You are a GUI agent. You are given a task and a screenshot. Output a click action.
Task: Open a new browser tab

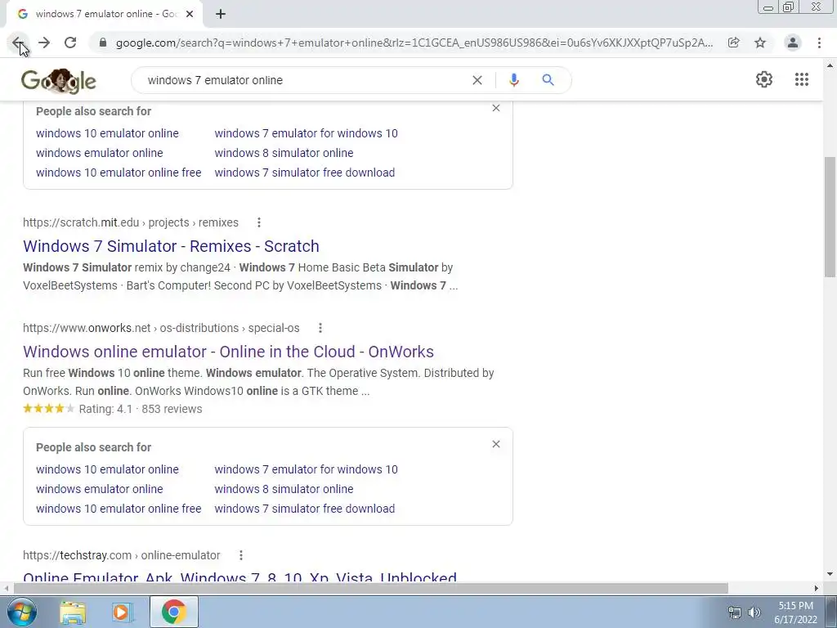coord(221,14)
